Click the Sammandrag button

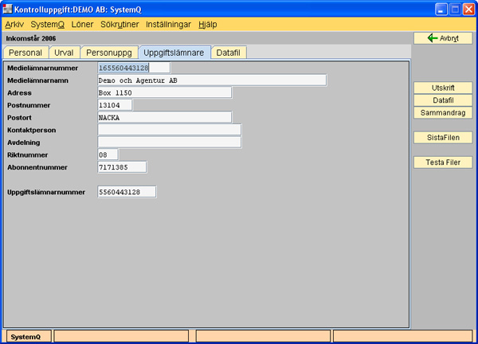(443, 113)
